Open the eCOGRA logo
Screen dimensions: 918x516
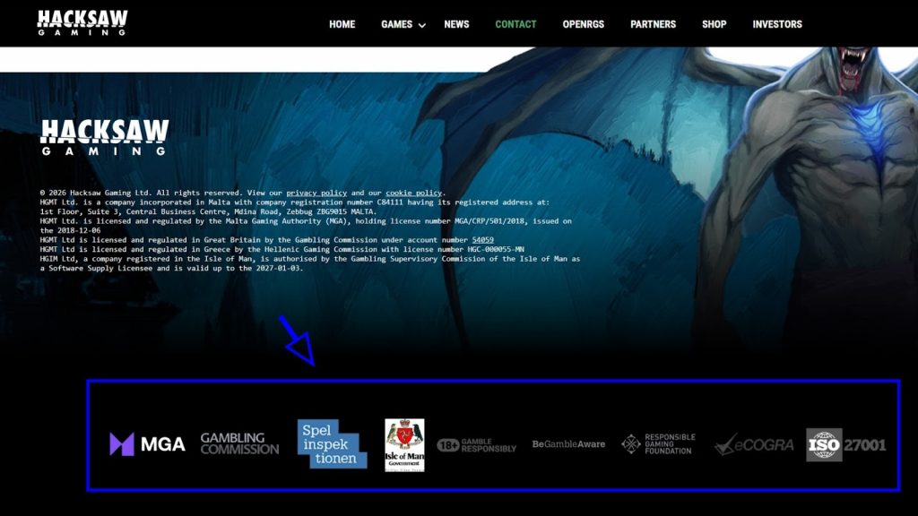click(x=754, y=444)
